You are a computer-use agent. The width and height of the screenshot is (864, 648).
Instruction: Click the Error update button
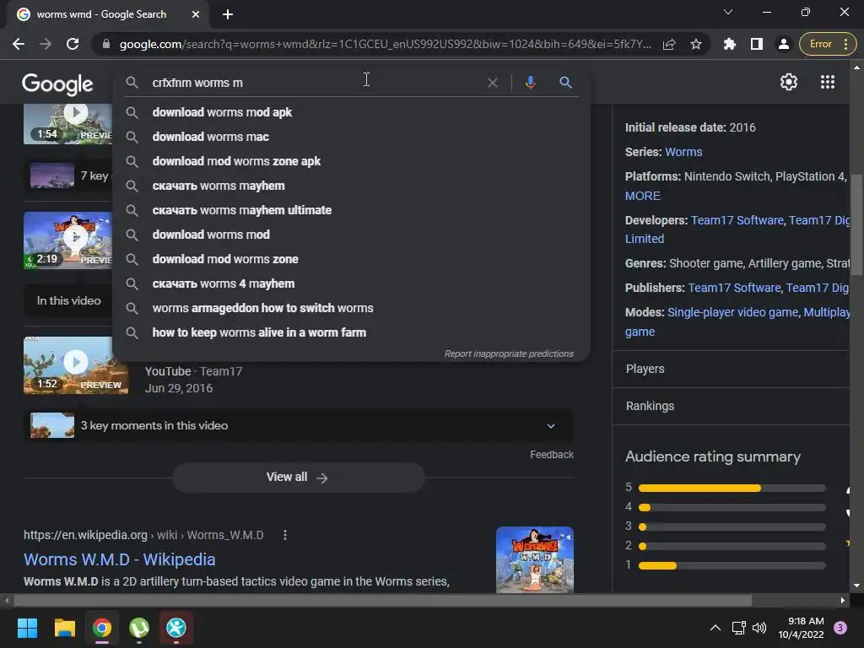(820, 44)
